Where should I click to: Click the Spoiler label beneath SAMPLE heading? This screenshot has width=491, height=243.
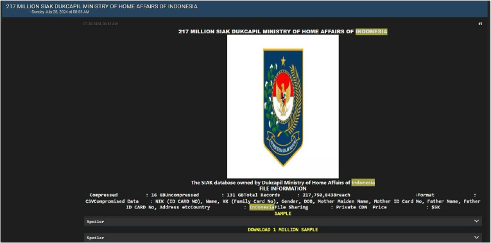pos(95,221)
